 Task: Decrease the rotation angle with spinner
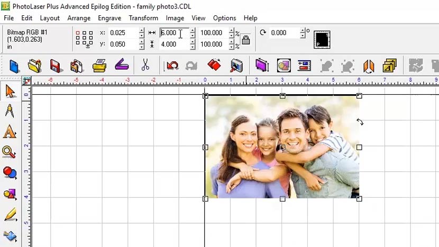click(x=303, y=35)
